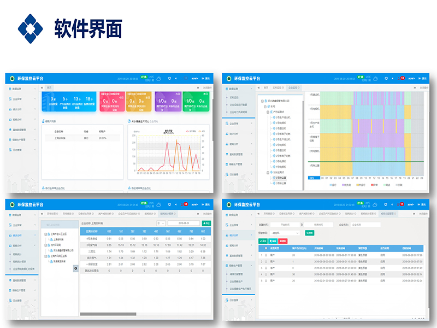Tick the checkbox of plan row 5
This screenshot has height=328, width=437.
click(266, 281)
